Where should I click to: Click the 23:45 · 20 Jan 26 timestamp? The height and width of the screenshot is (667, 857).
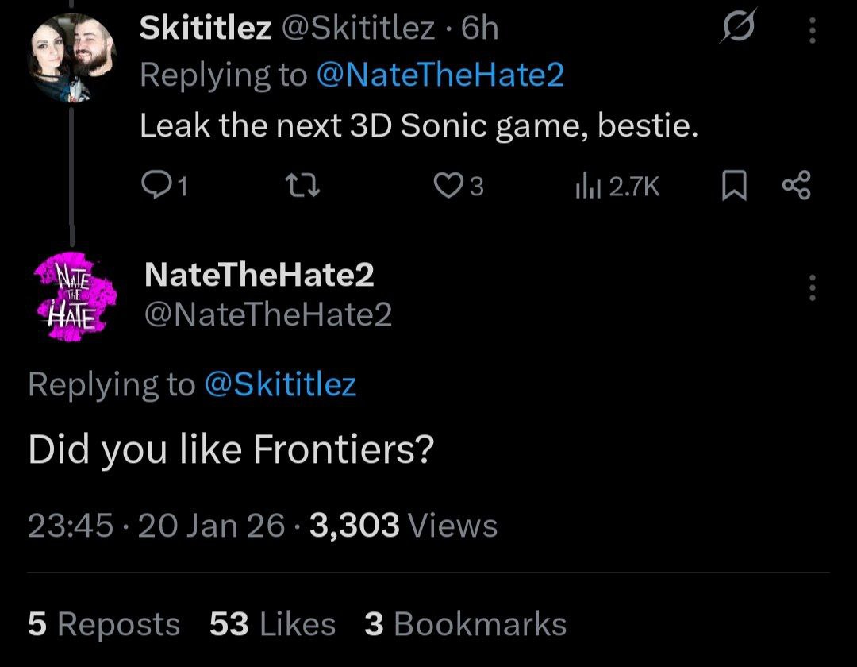pyautogui.click(x=156, y=526)
